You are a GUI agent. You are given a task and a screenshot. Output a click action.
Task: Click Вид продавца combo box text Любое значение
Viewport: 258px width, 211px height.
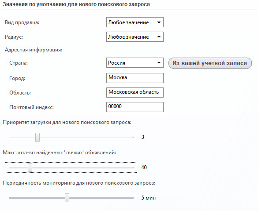tap(128, 22)
